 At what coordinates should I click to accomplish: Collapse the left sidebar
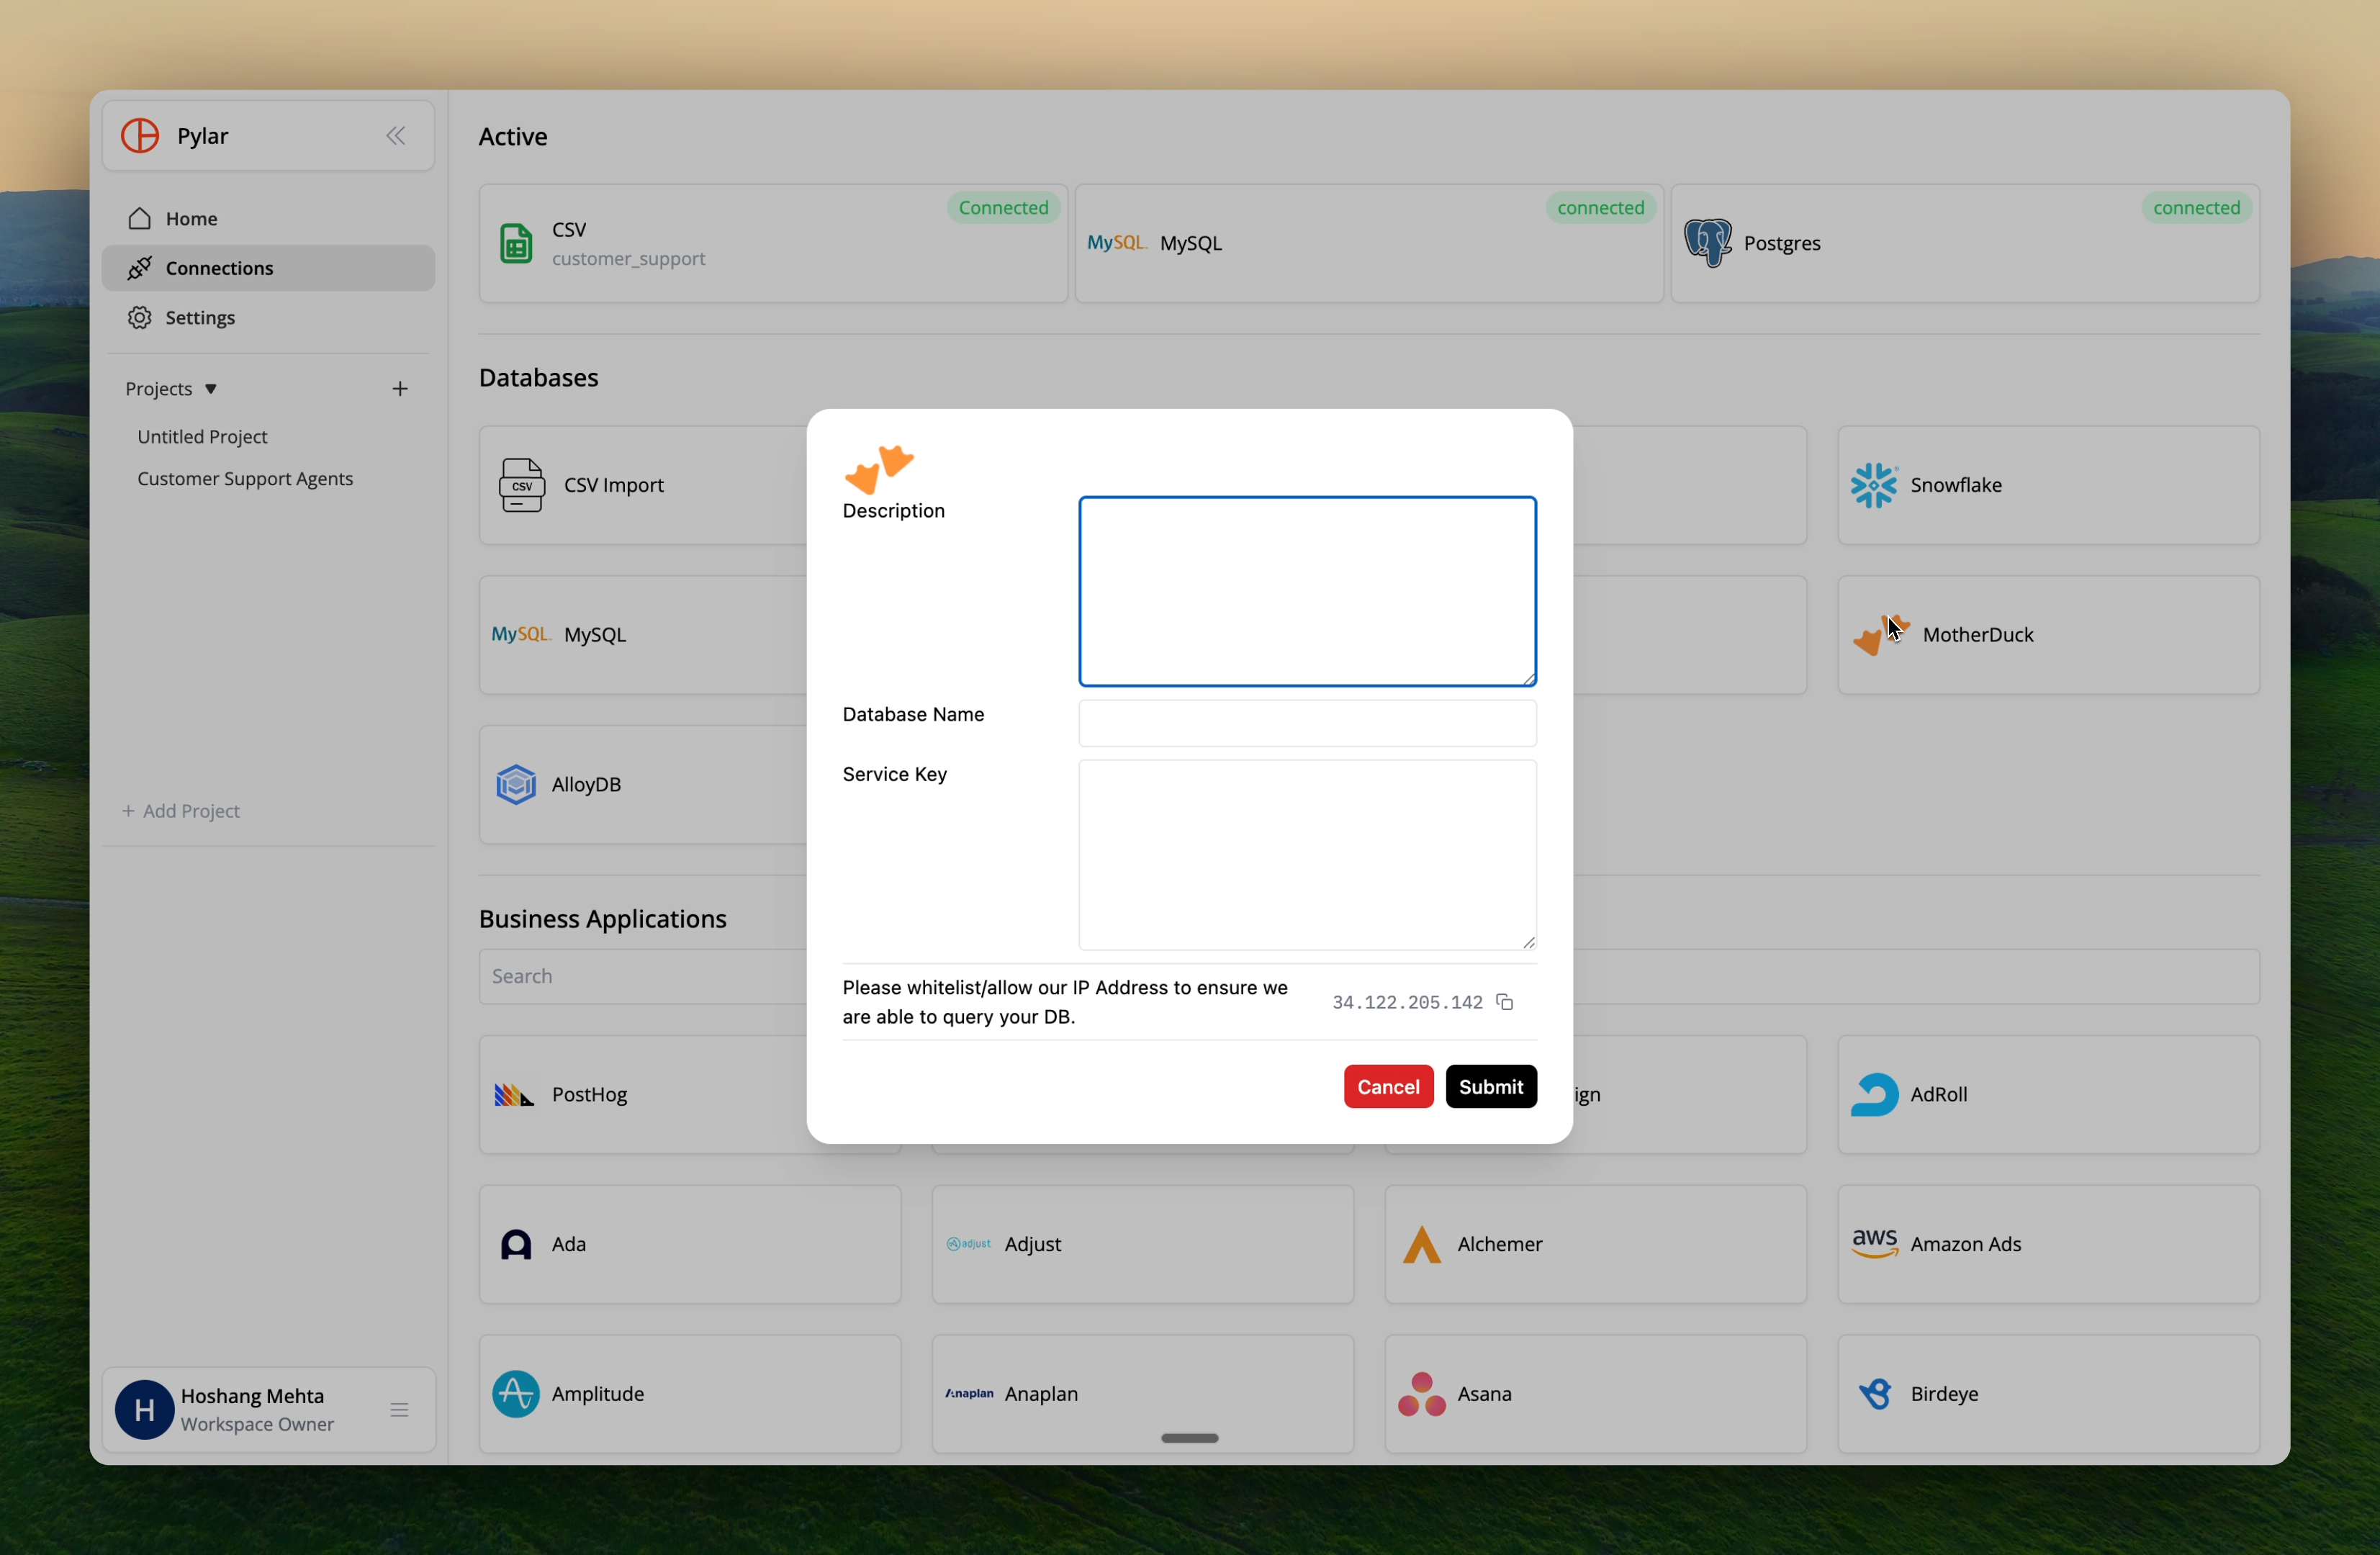(396, 135)
